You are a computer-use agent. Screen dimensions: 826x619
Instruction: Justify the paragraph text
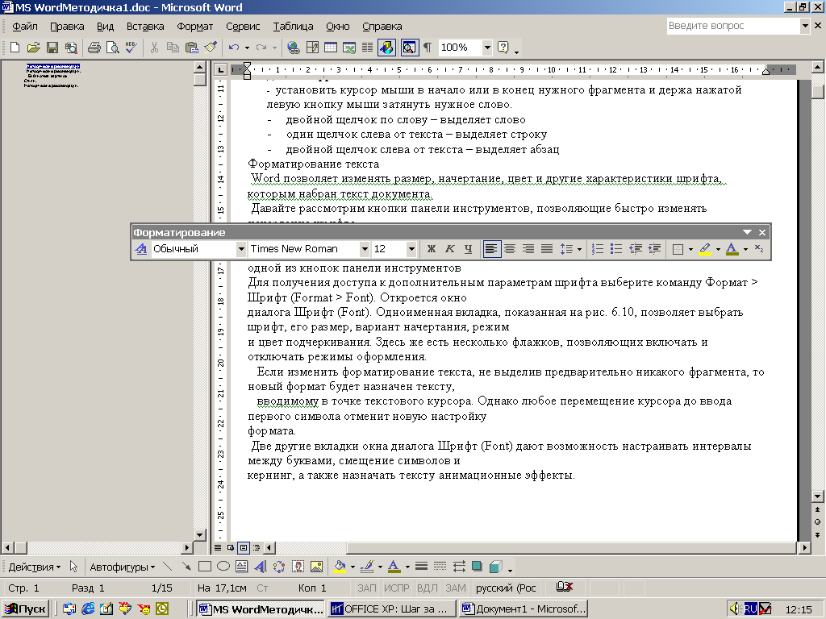(x=547, y=249)
